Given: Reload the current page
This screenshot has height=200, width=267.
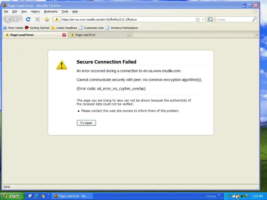Looking at the screenshot, I should [28, 19].
